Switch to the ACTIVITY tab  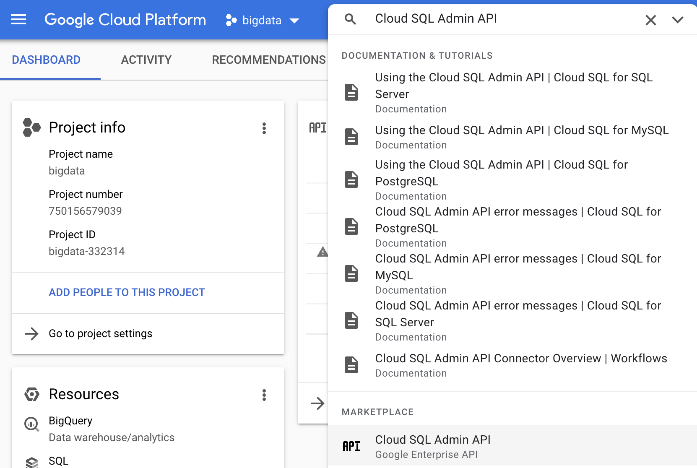146,60
